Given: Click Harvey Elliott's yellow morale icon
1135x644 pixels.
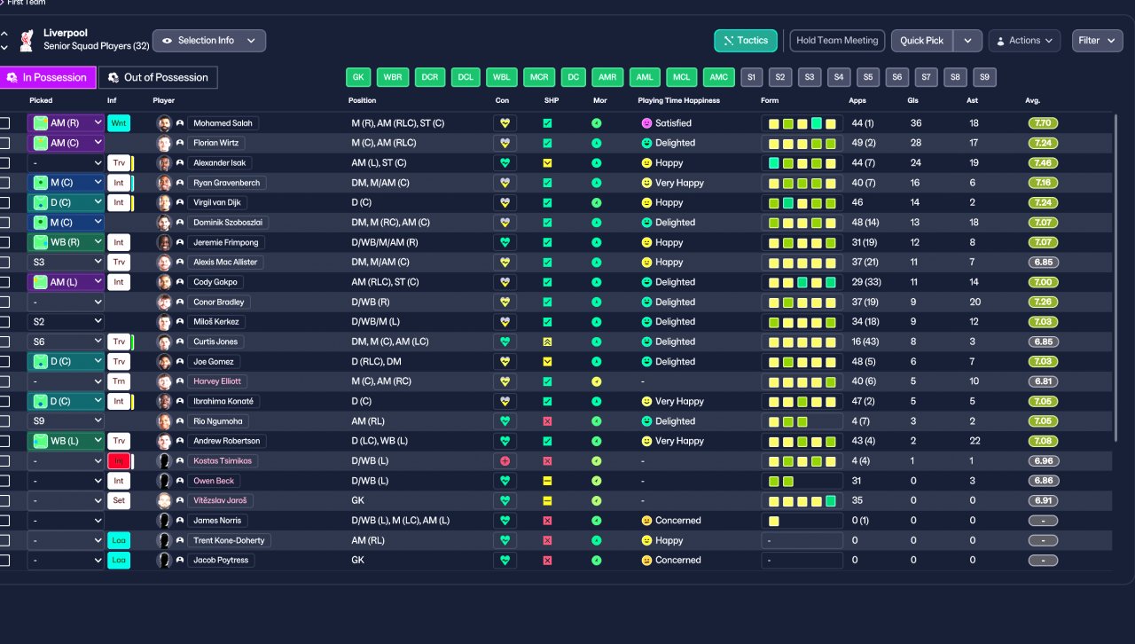Looking at the screenshot, I should (597, 381).
